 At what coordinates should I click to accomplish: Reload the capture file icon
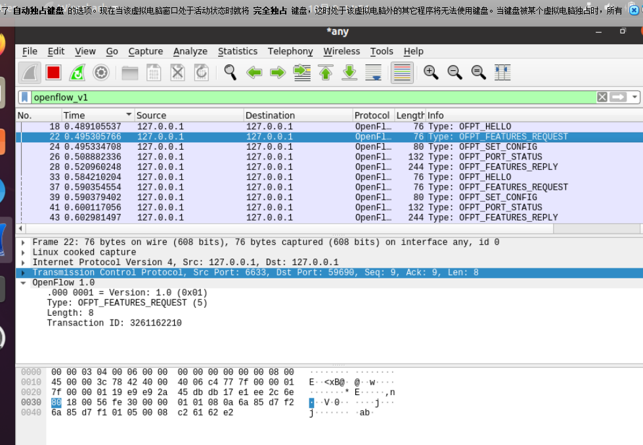click(x=202, y=73)
